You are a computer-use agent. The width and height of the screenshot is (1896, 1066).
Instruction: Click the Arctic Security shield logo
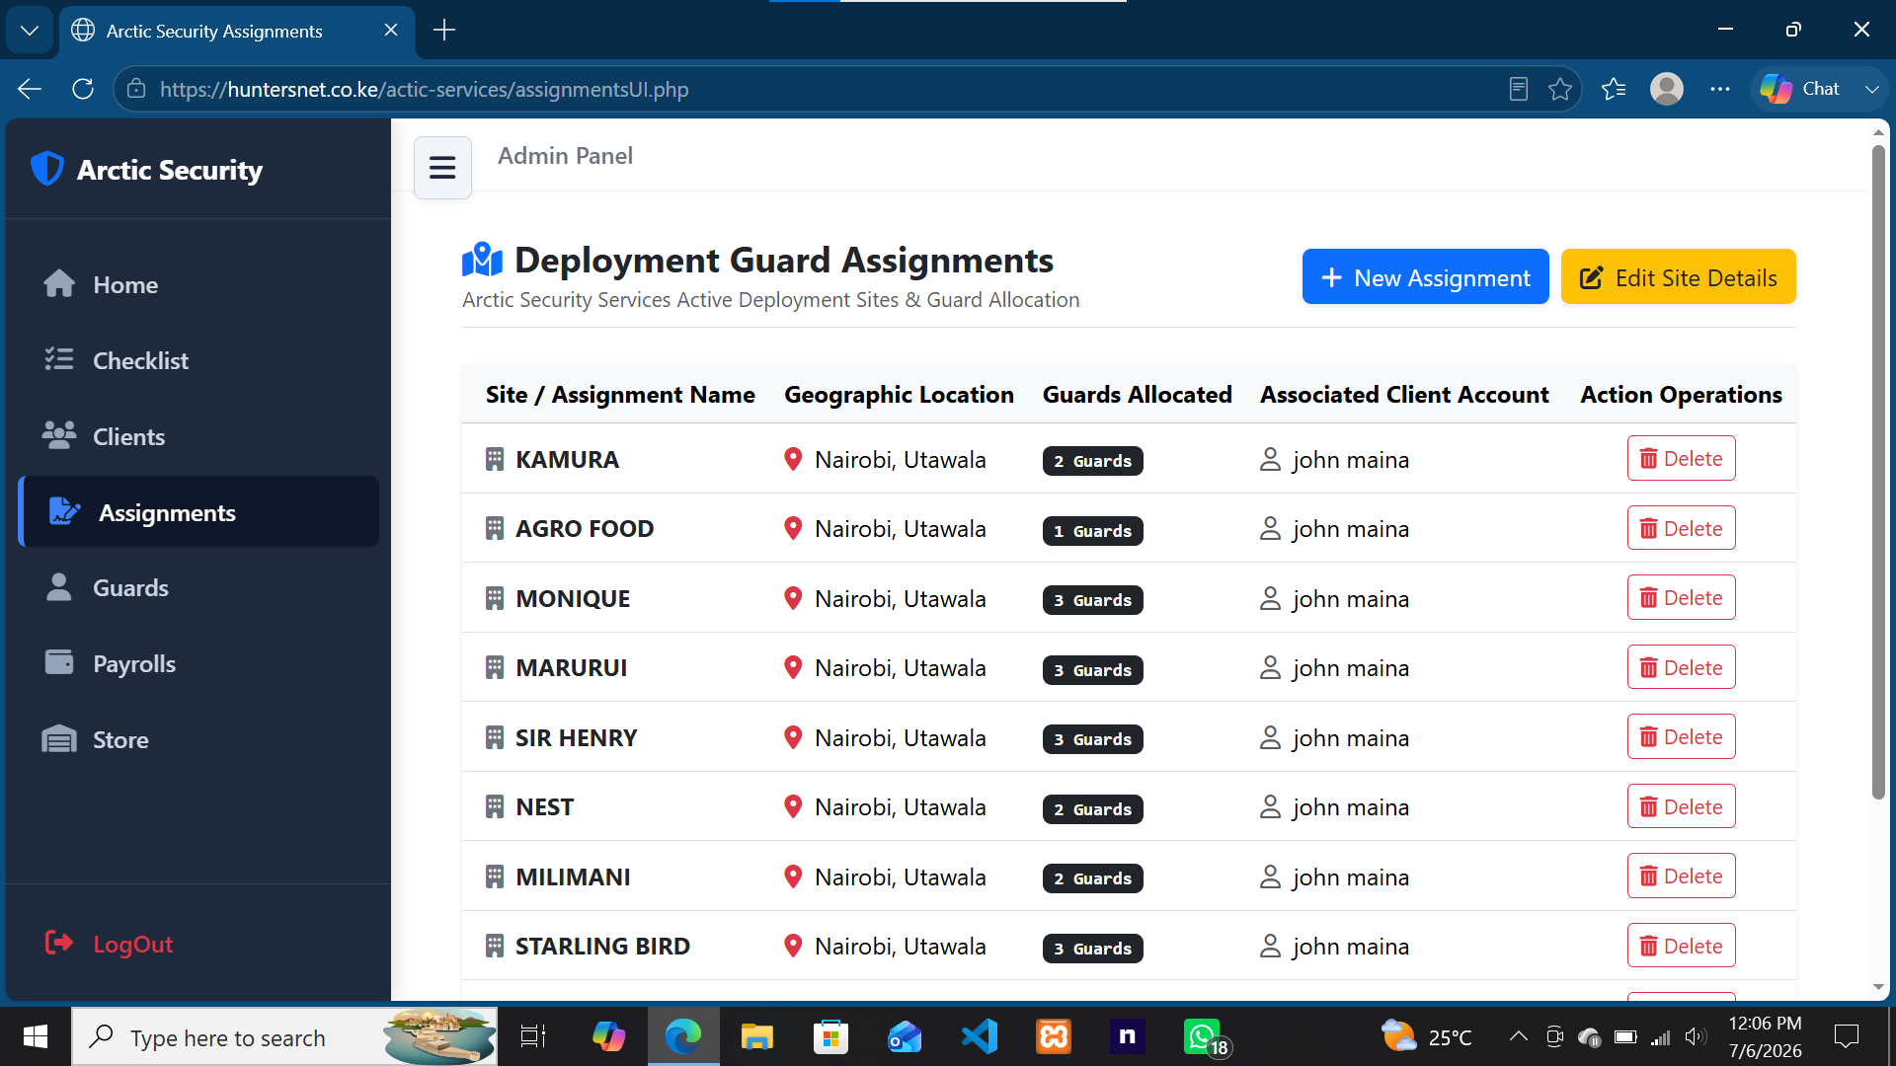tap(47, 169)
